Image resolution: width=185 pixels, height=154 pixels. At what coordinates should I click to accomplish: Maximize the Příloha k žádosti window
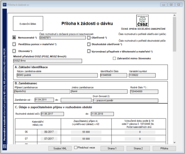[171, 5]
